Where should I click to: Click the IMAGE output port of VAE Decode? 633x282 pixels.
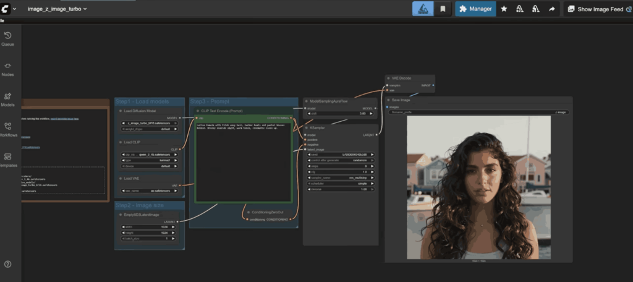click(433, 85)
